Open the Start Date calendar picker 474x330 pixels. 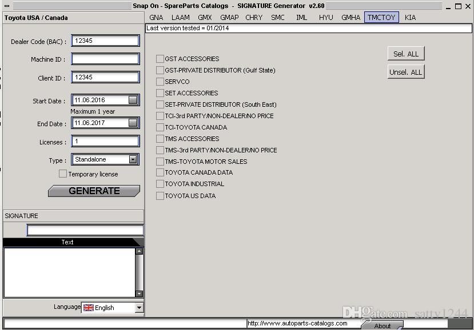[133, 100]
